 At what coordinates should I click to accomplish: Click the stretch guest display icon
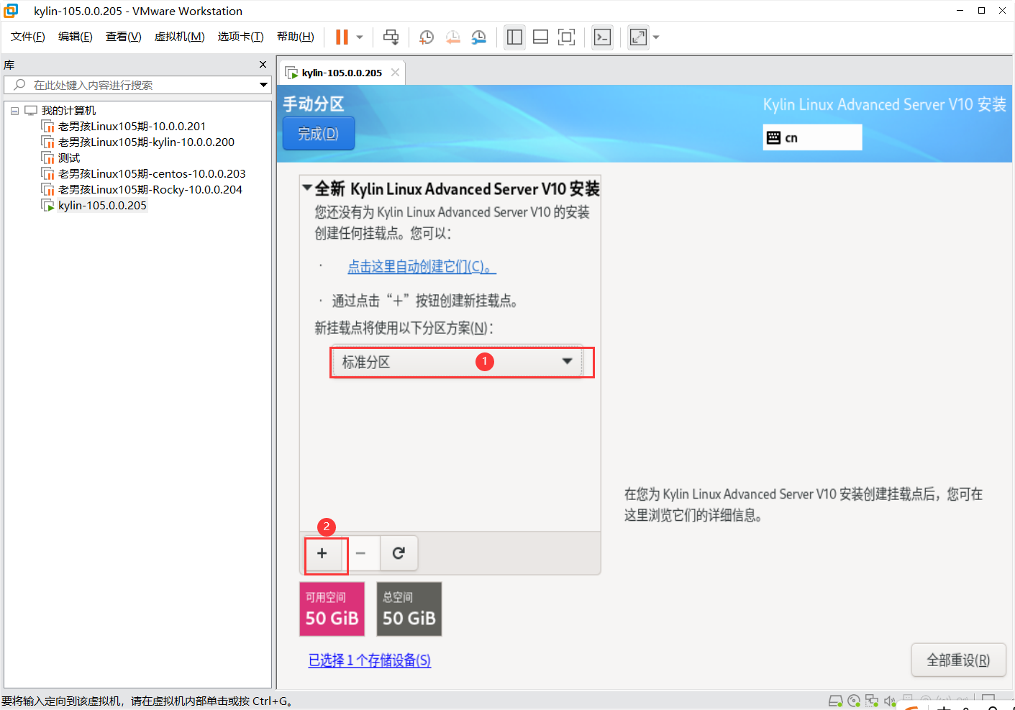click(638, 37)
